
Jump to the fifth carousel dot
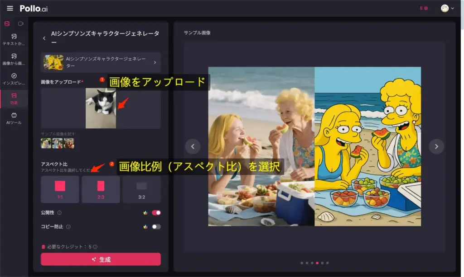pos(322,263)
